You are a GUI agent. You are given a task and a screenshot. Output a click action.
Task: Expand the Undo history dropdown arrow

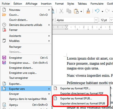pyautogui.click(x=102, y=11)
